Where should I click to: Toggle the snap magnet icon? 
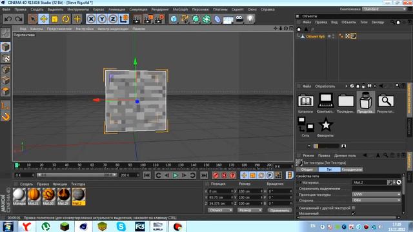(6, 117)
